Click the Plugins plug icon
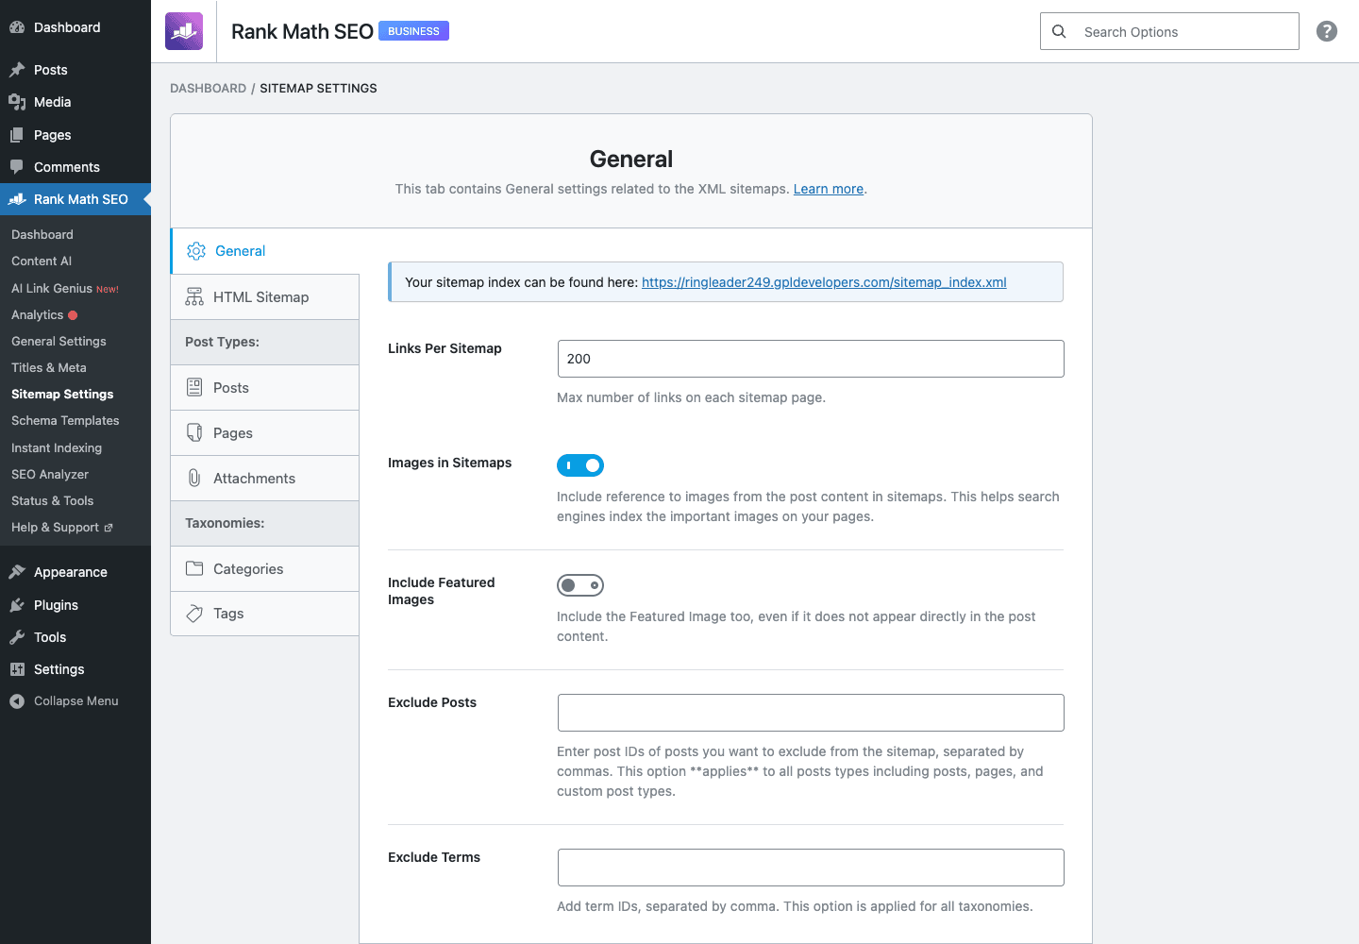Viewport: 1359px width, 944px height. [x=17, y=605]
